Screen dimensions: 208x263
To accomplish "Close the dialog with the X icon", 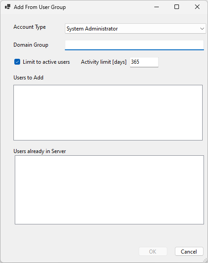I will click(197, 7).
